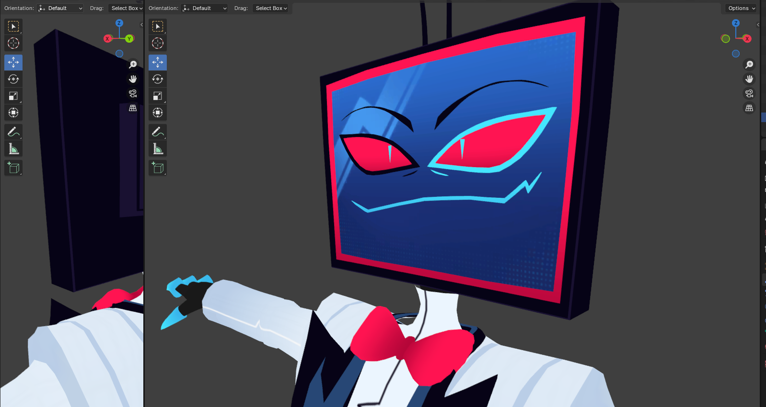Toggle camera view in left viewport
The image size is (766, 407).
133,93
